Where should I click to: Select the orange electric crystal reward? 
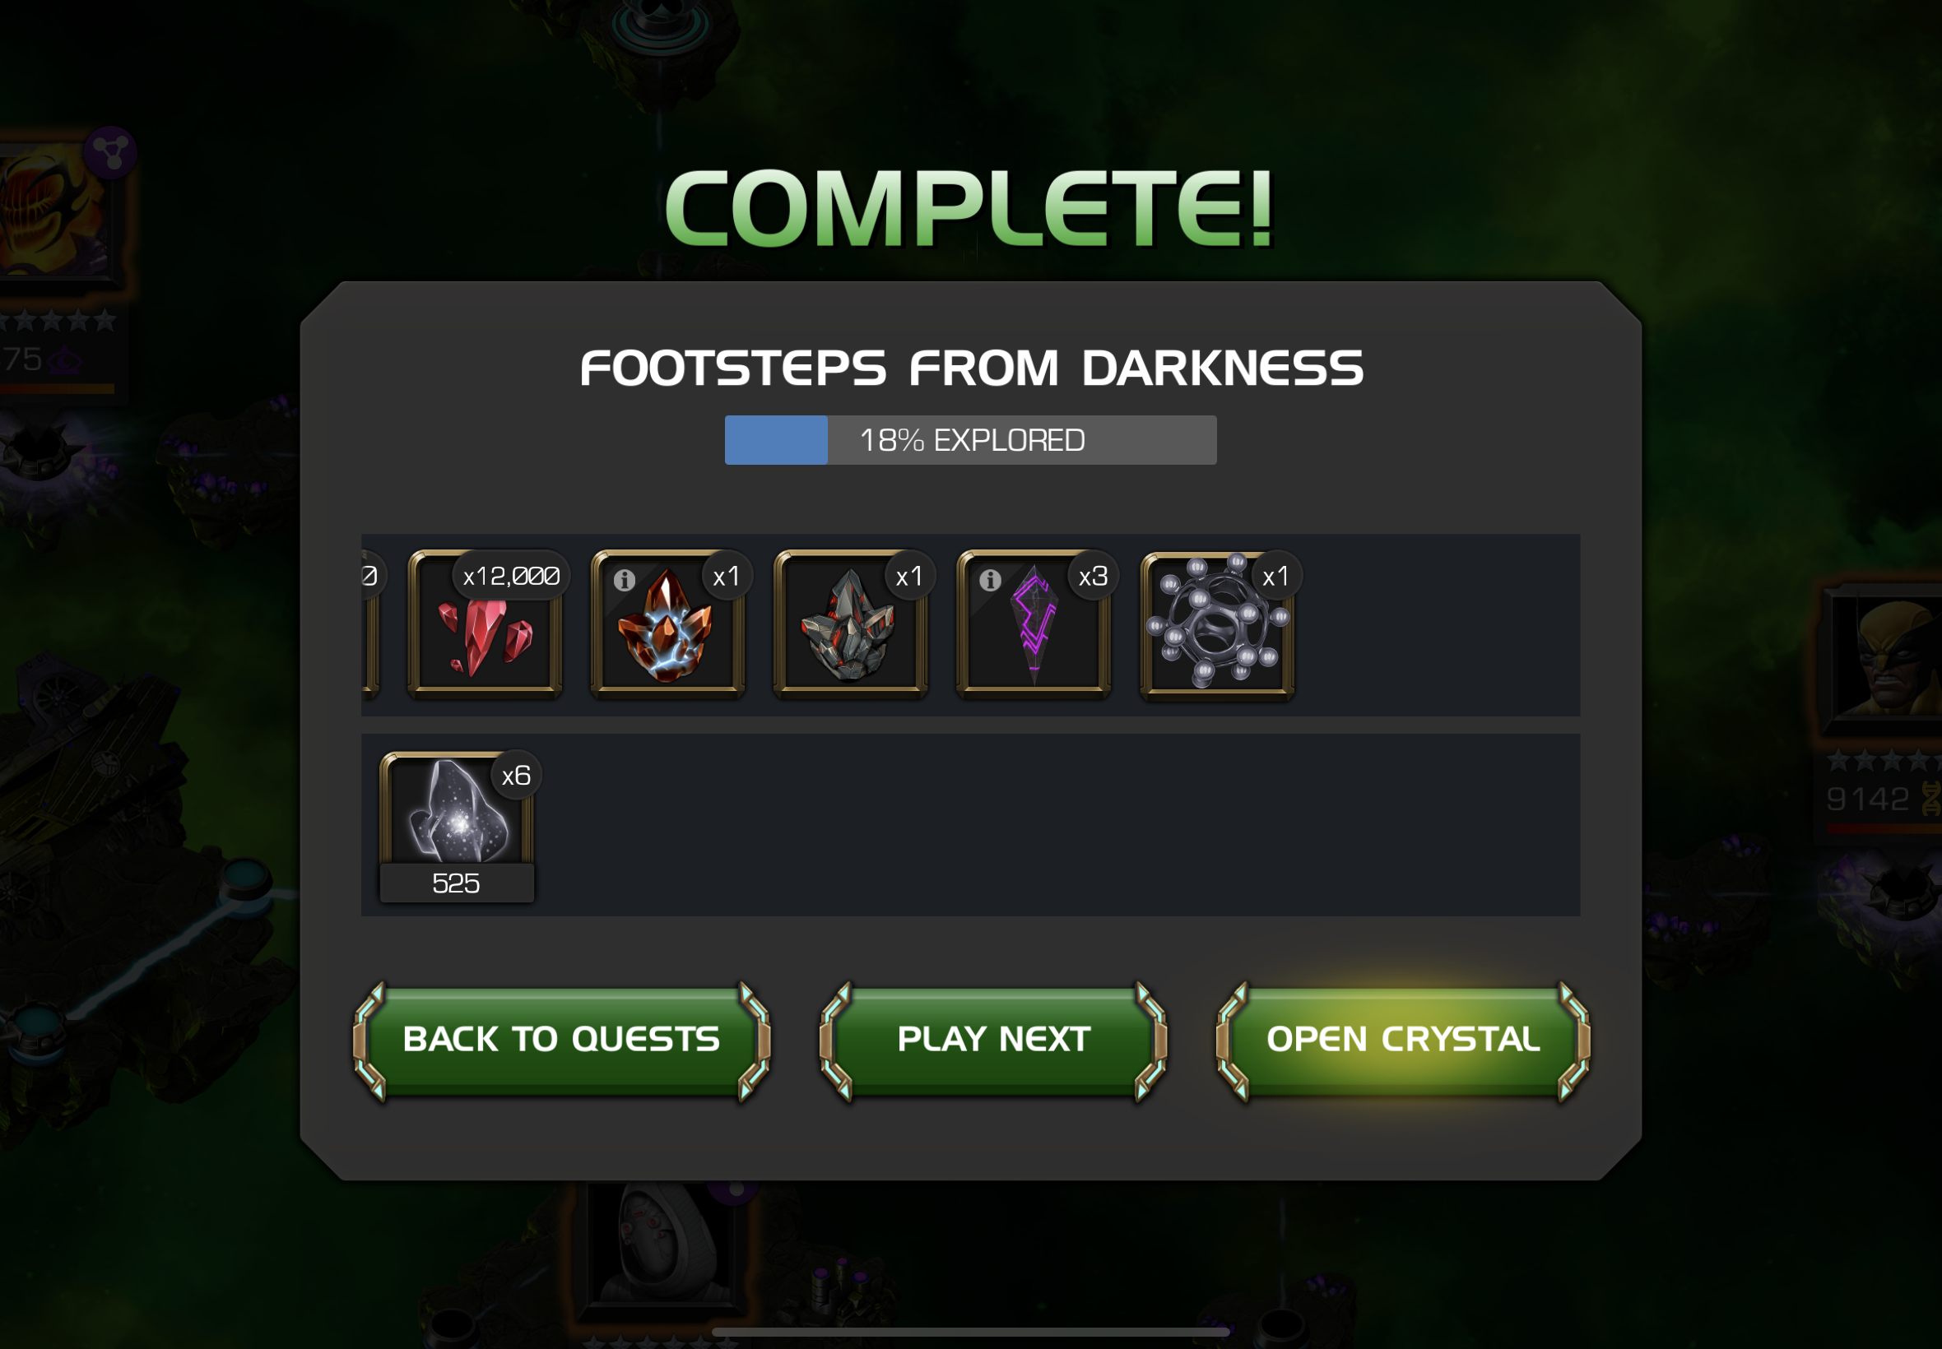click(668, 624)
